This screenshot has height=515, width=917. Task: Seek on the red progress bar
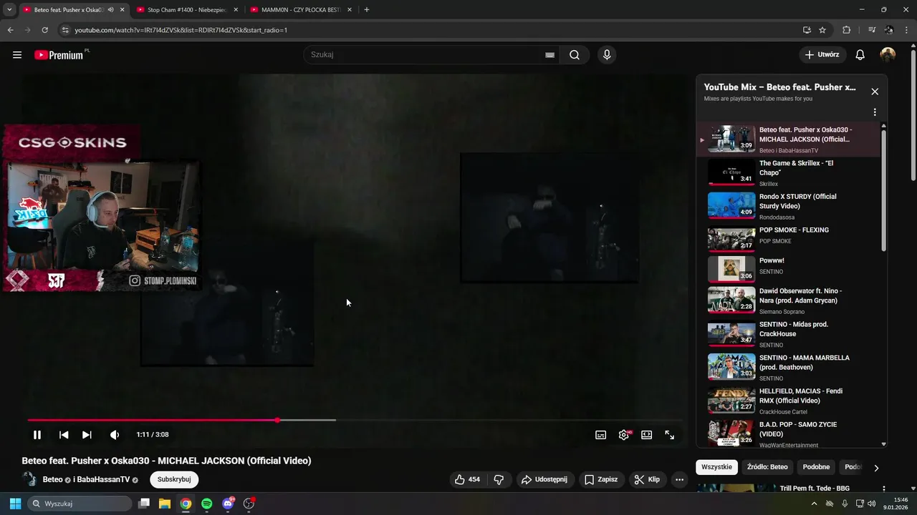[355, 420]
